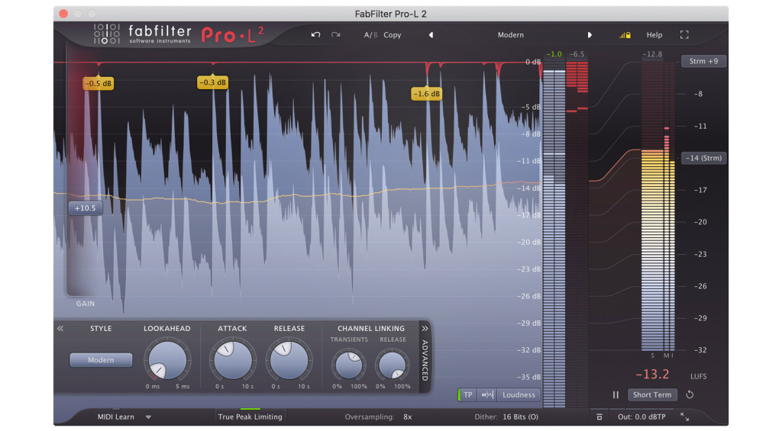Click the ADVANCED vertical label
Image resolution: width=782 pixels, height=431 pixels.
(x=425, y=360)
